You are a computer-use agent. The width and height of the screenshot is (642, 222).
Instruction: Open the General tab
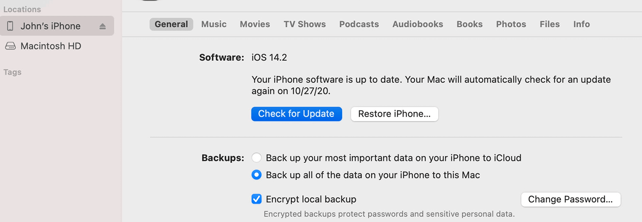tap(171, 24)
